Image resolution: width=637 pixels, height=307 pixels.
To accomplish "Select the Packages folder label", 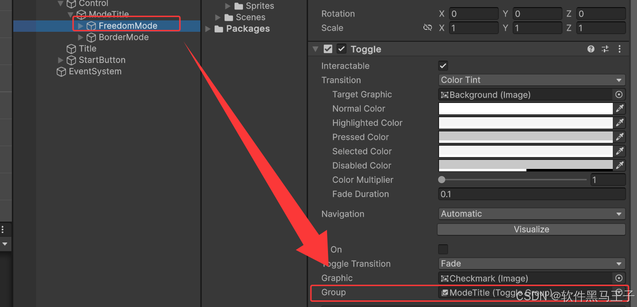I will pyautogui.click(x=248, y=29).
